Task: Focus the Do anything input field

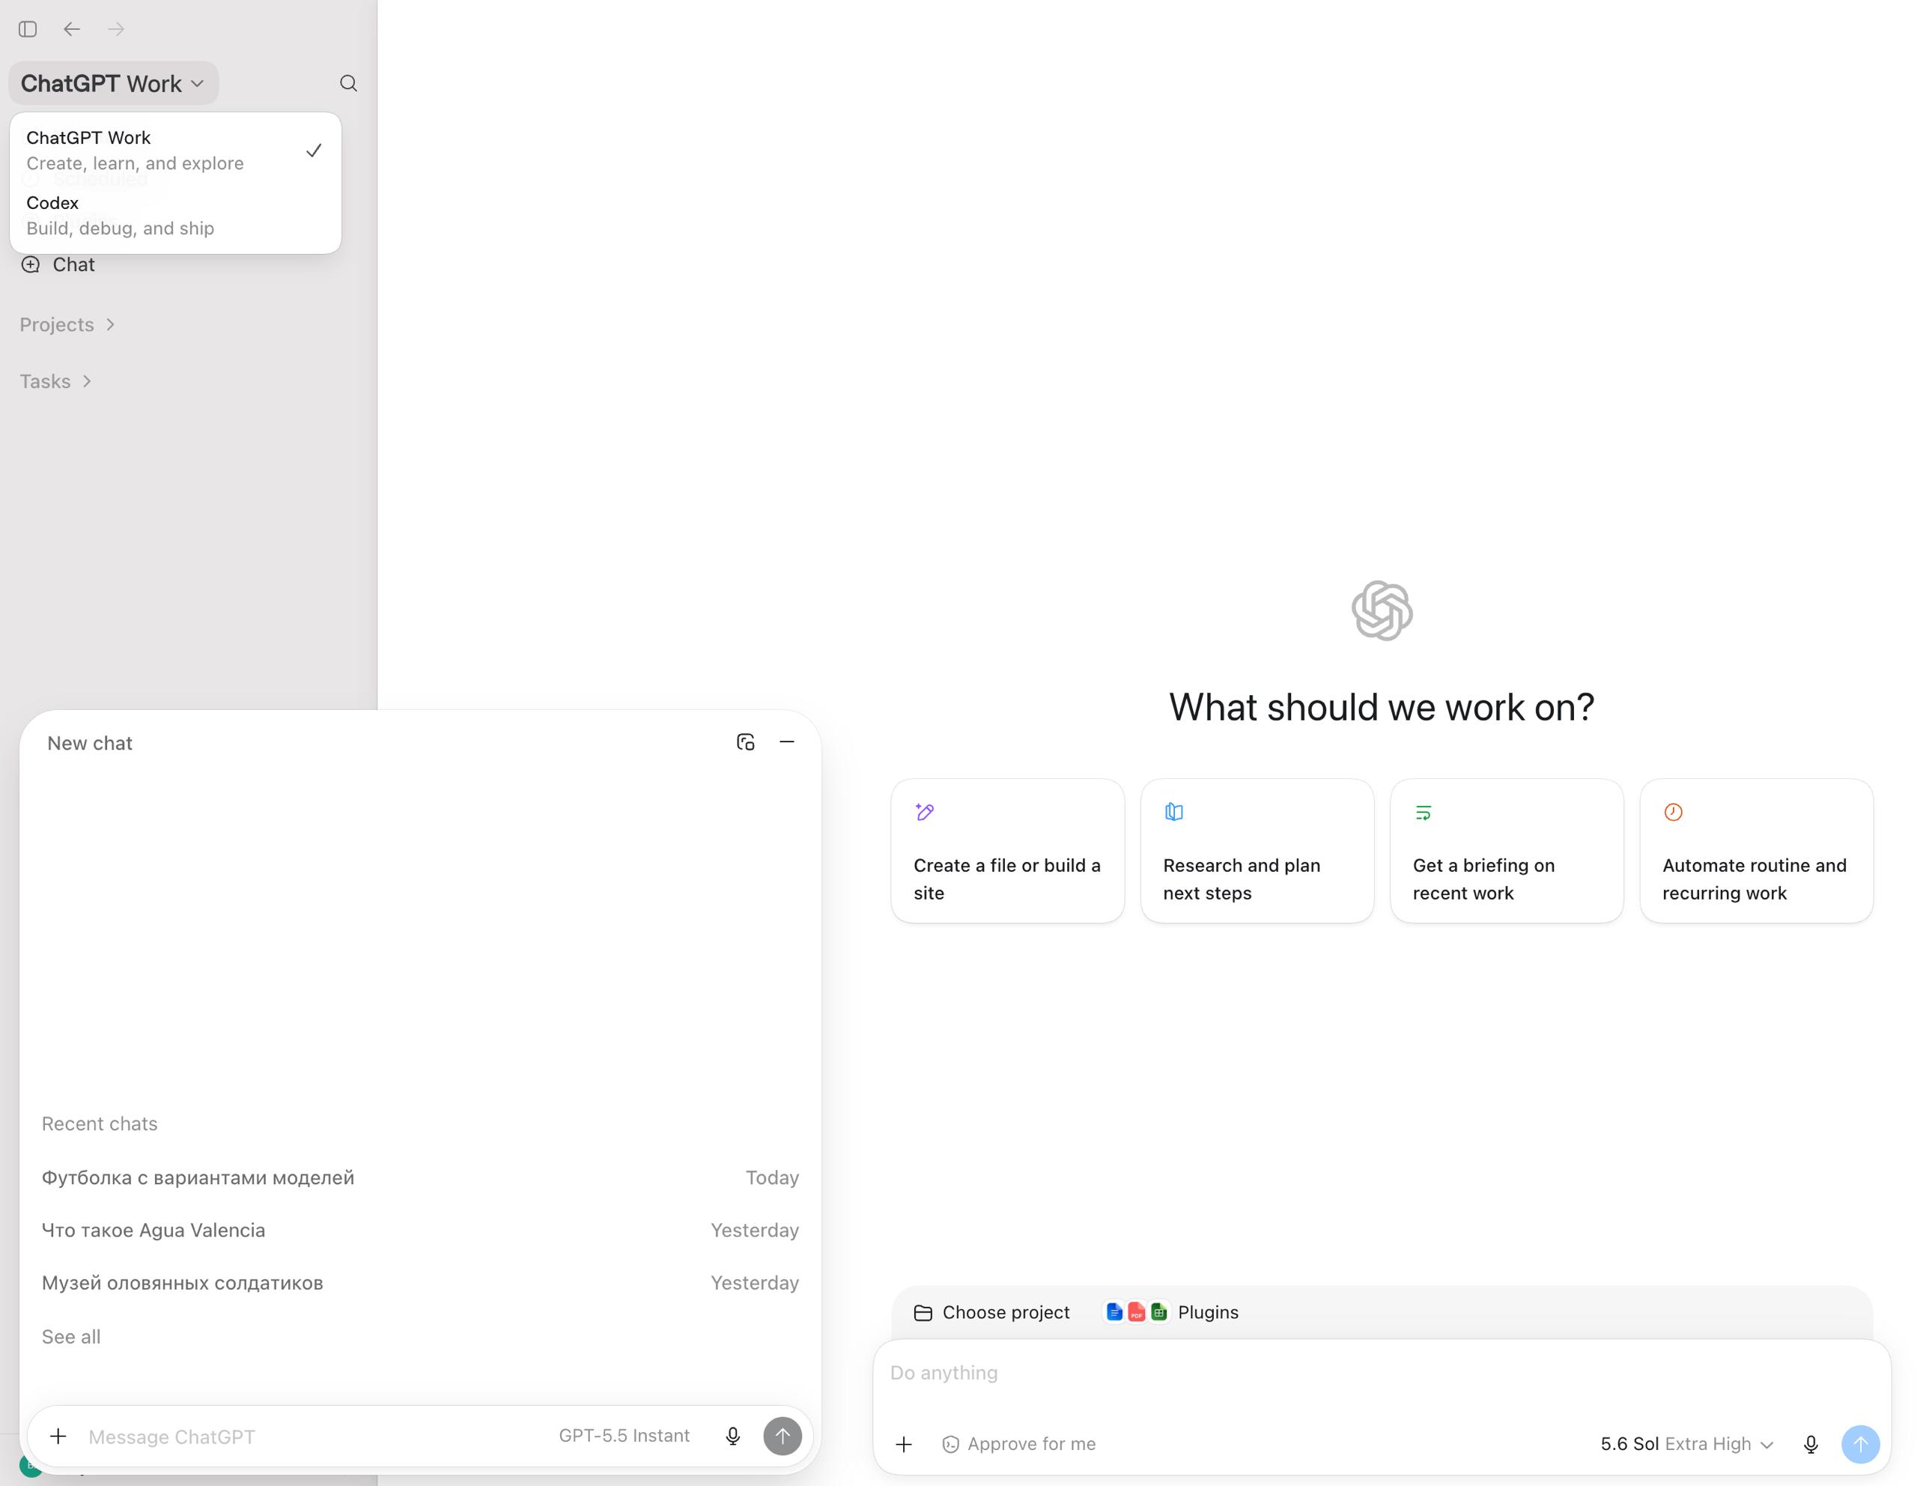Action: [1382, 1373]
